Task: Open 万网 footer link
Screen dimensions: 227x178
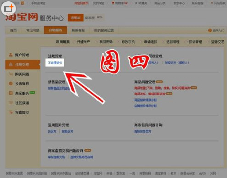Action: click(x=213, y=173)
